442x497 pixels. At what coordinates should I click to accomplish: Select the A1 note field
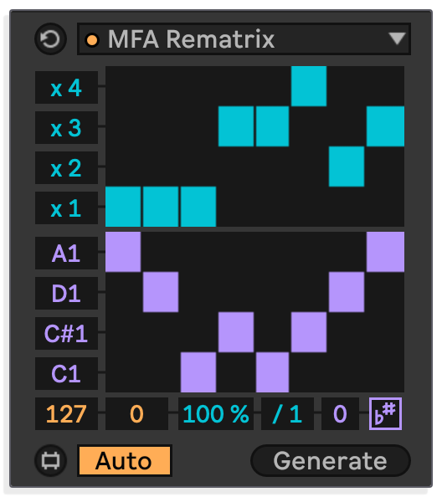click(x=66, y=254)
